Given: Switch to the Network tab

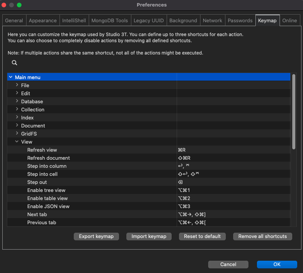Looking at the screenshot, I should tap(212, 20).
